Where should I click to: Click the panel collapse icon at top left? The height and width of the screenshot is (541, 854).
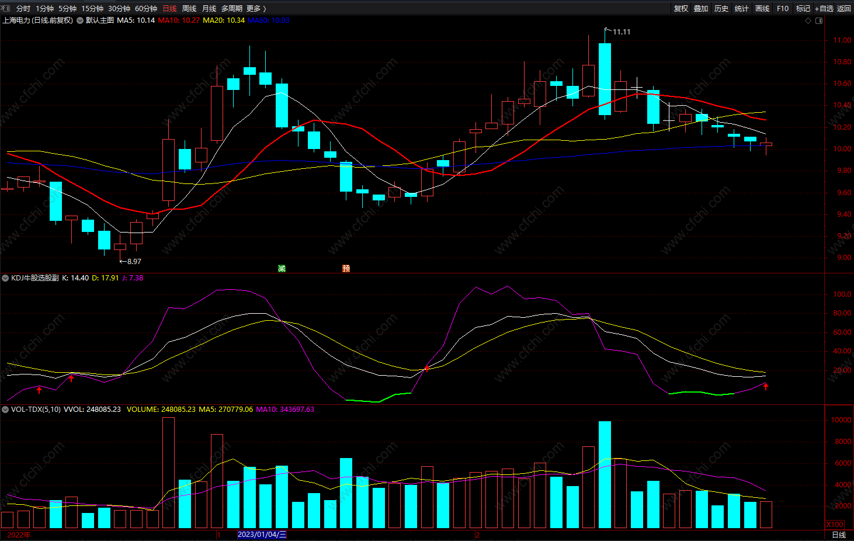[x=6, y=8]
